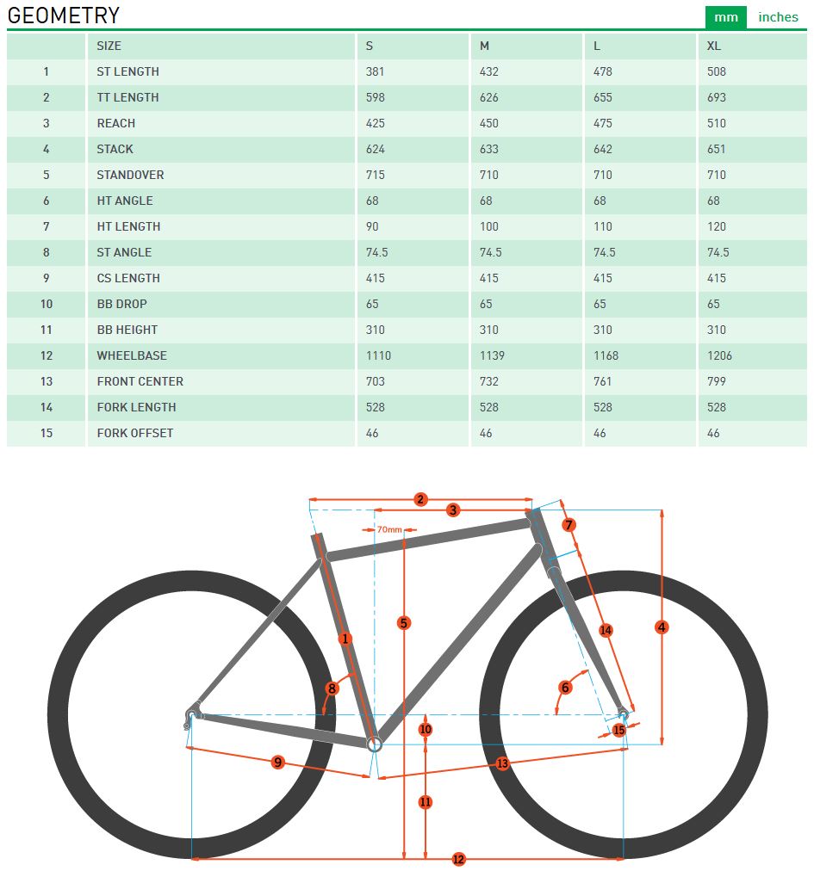This screenshot has height=877, width=814.
Task: Click stack marker 4 near front wheel
Action: [662, 627]
